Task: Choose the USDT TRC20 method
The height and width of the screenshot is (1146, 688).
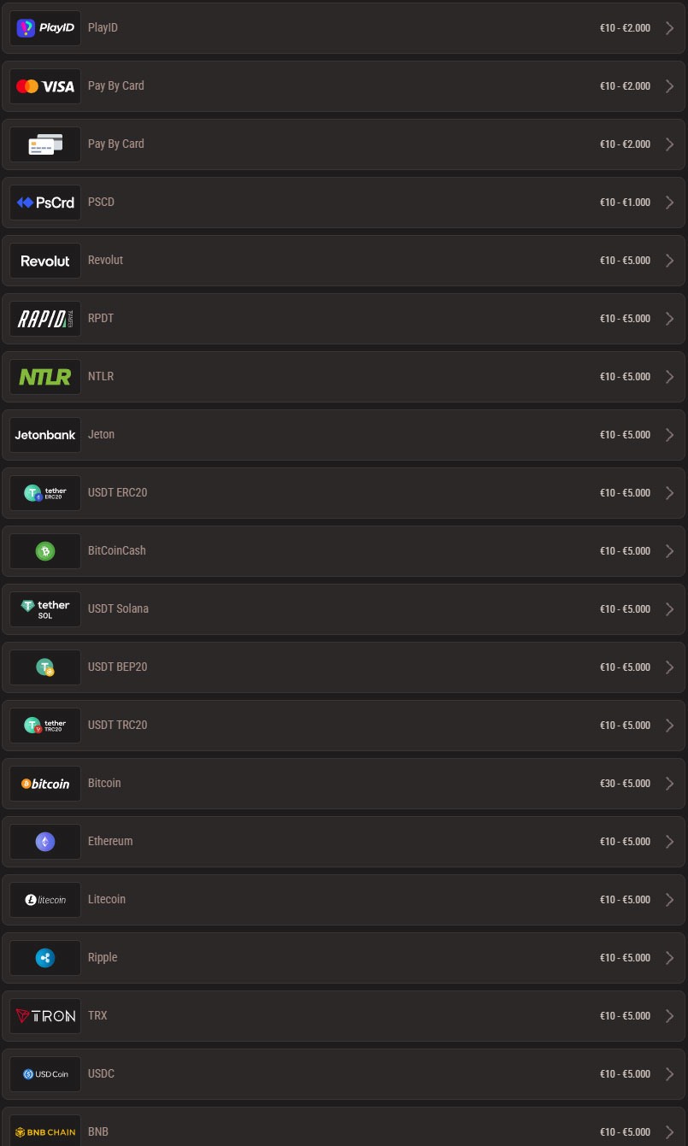Action: click(x=344, y=726)
